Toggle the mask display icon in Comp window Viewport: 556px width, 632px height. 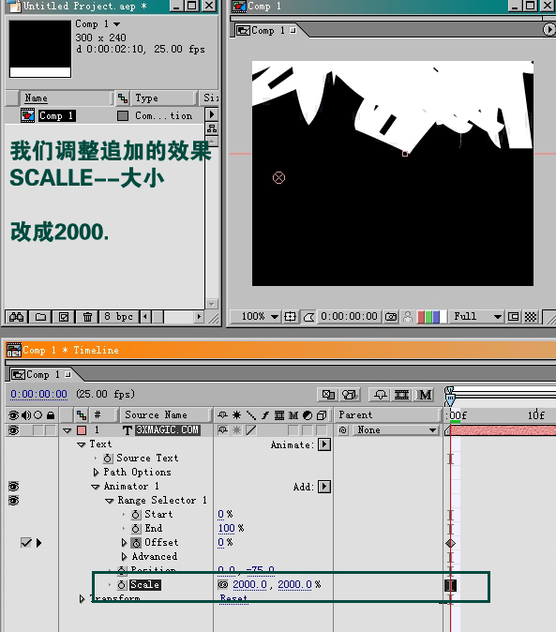pyautogui.click(x=308, y=317)
